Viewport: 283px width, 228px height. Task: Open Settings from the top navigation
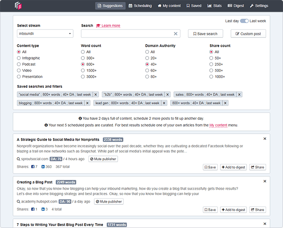pos(259,6)
